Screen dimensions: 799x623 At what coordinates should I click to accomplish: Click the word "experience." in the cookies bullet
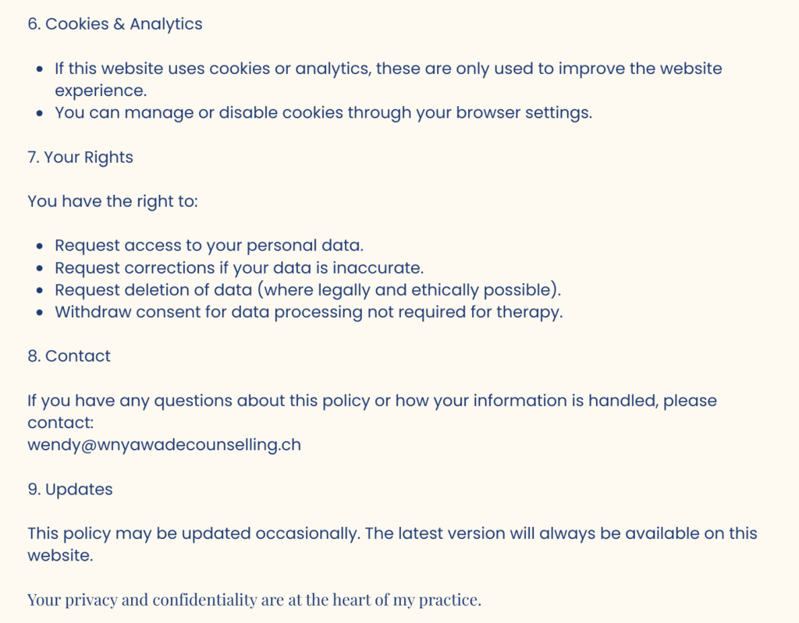click(101, 90)
